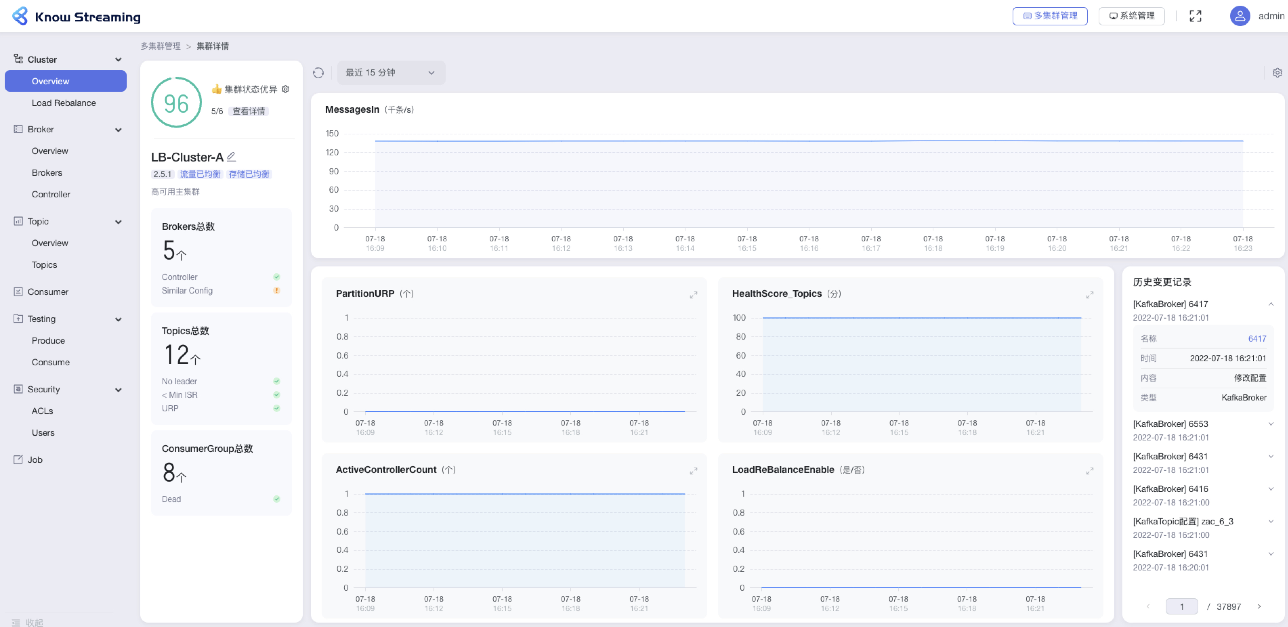Go to Brokers menu item
Screen dimensions: 1288x627
coord(47,173)
